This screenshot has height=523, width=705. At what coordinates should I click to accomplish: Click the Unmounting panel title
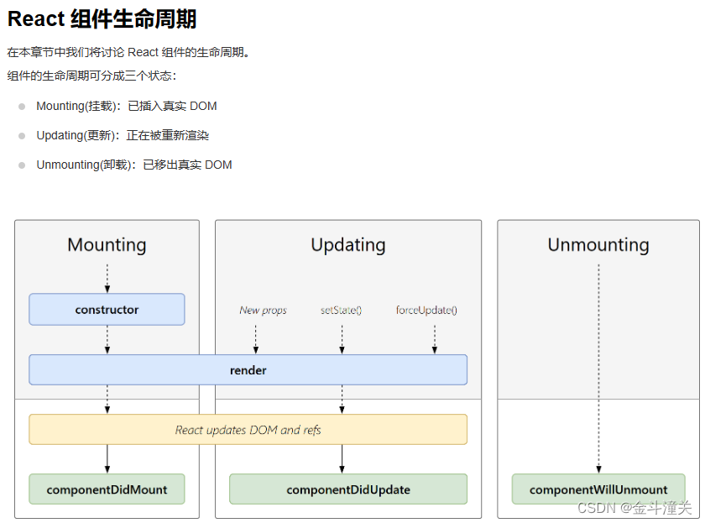coord(598,245)
